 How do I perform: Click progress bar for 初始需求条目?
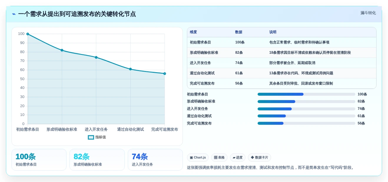click(306, 94)
